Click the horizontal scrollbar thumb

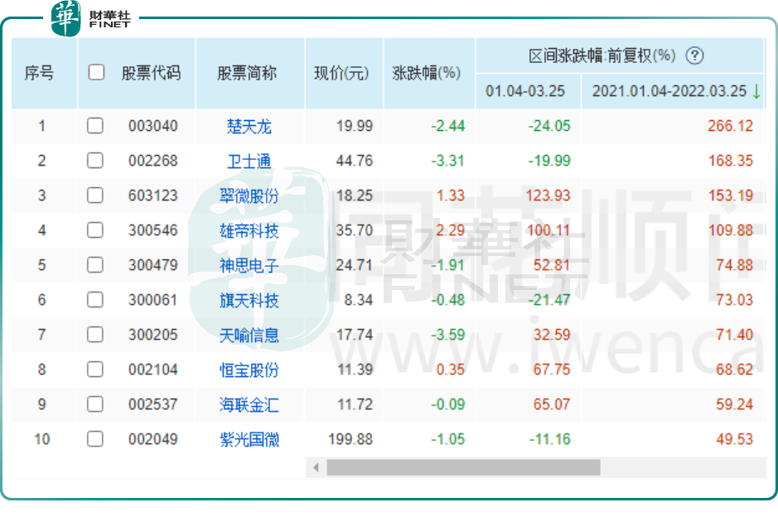463,467
